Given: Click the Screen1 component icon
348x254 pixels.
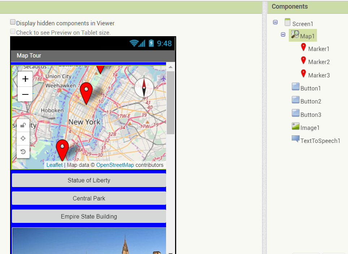Looking at the screenshot, I should click(287, 22).
